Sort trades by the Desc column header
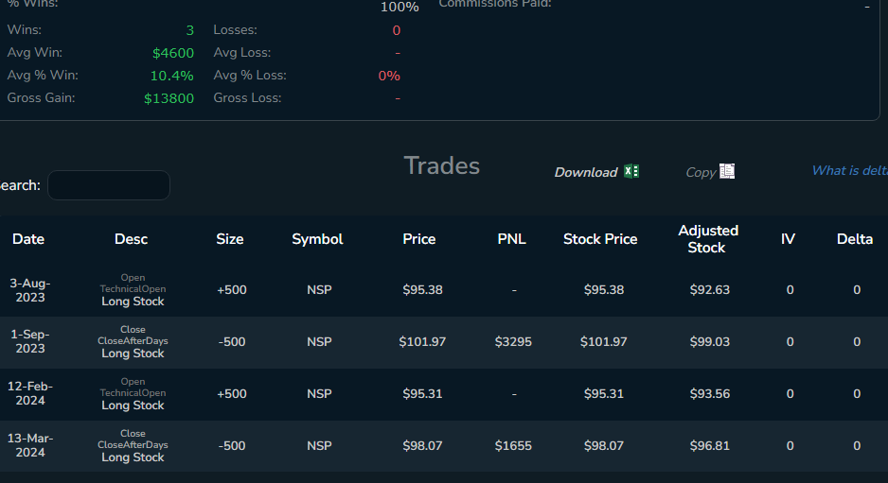 coord(132,239)
